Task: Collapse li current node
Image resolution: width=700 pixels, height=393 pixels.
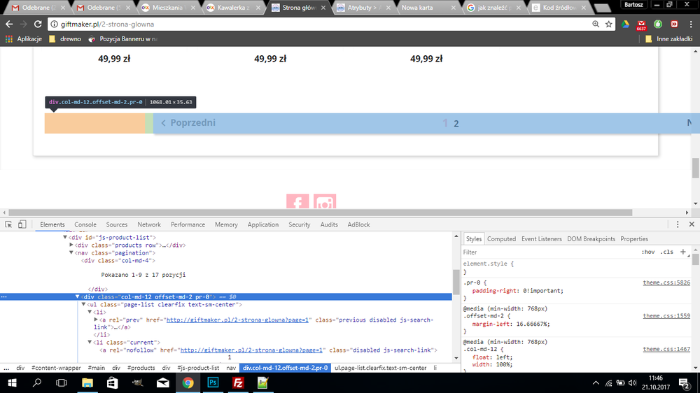Action: (90, 342)
